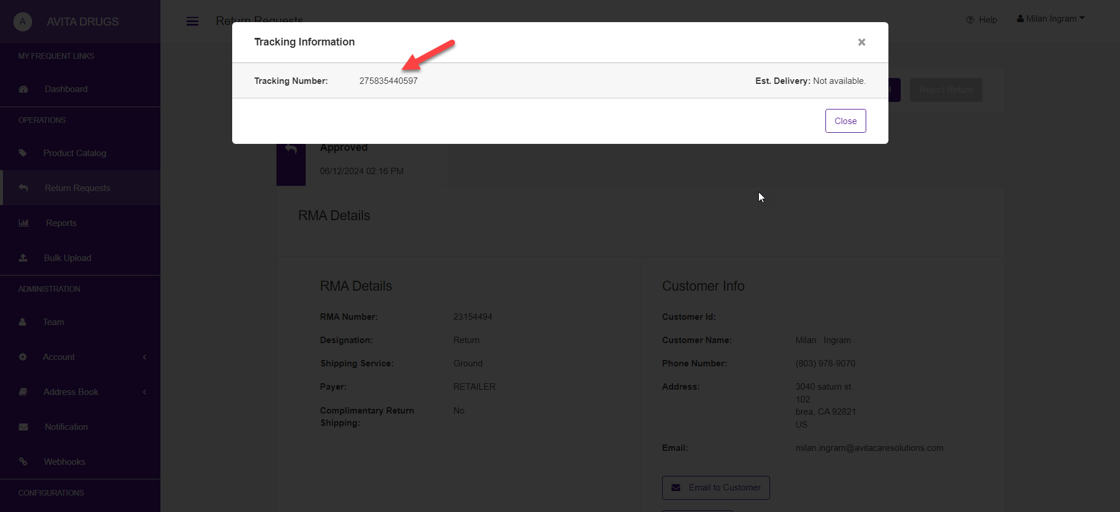Click the Close button in the dialog
The width and height of the screenshot is (1120, 512).
pos(845,121)
